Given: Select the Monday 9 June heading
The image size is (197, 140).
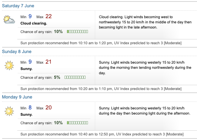Looking at the screenshot, I should (x=17, y=97).
